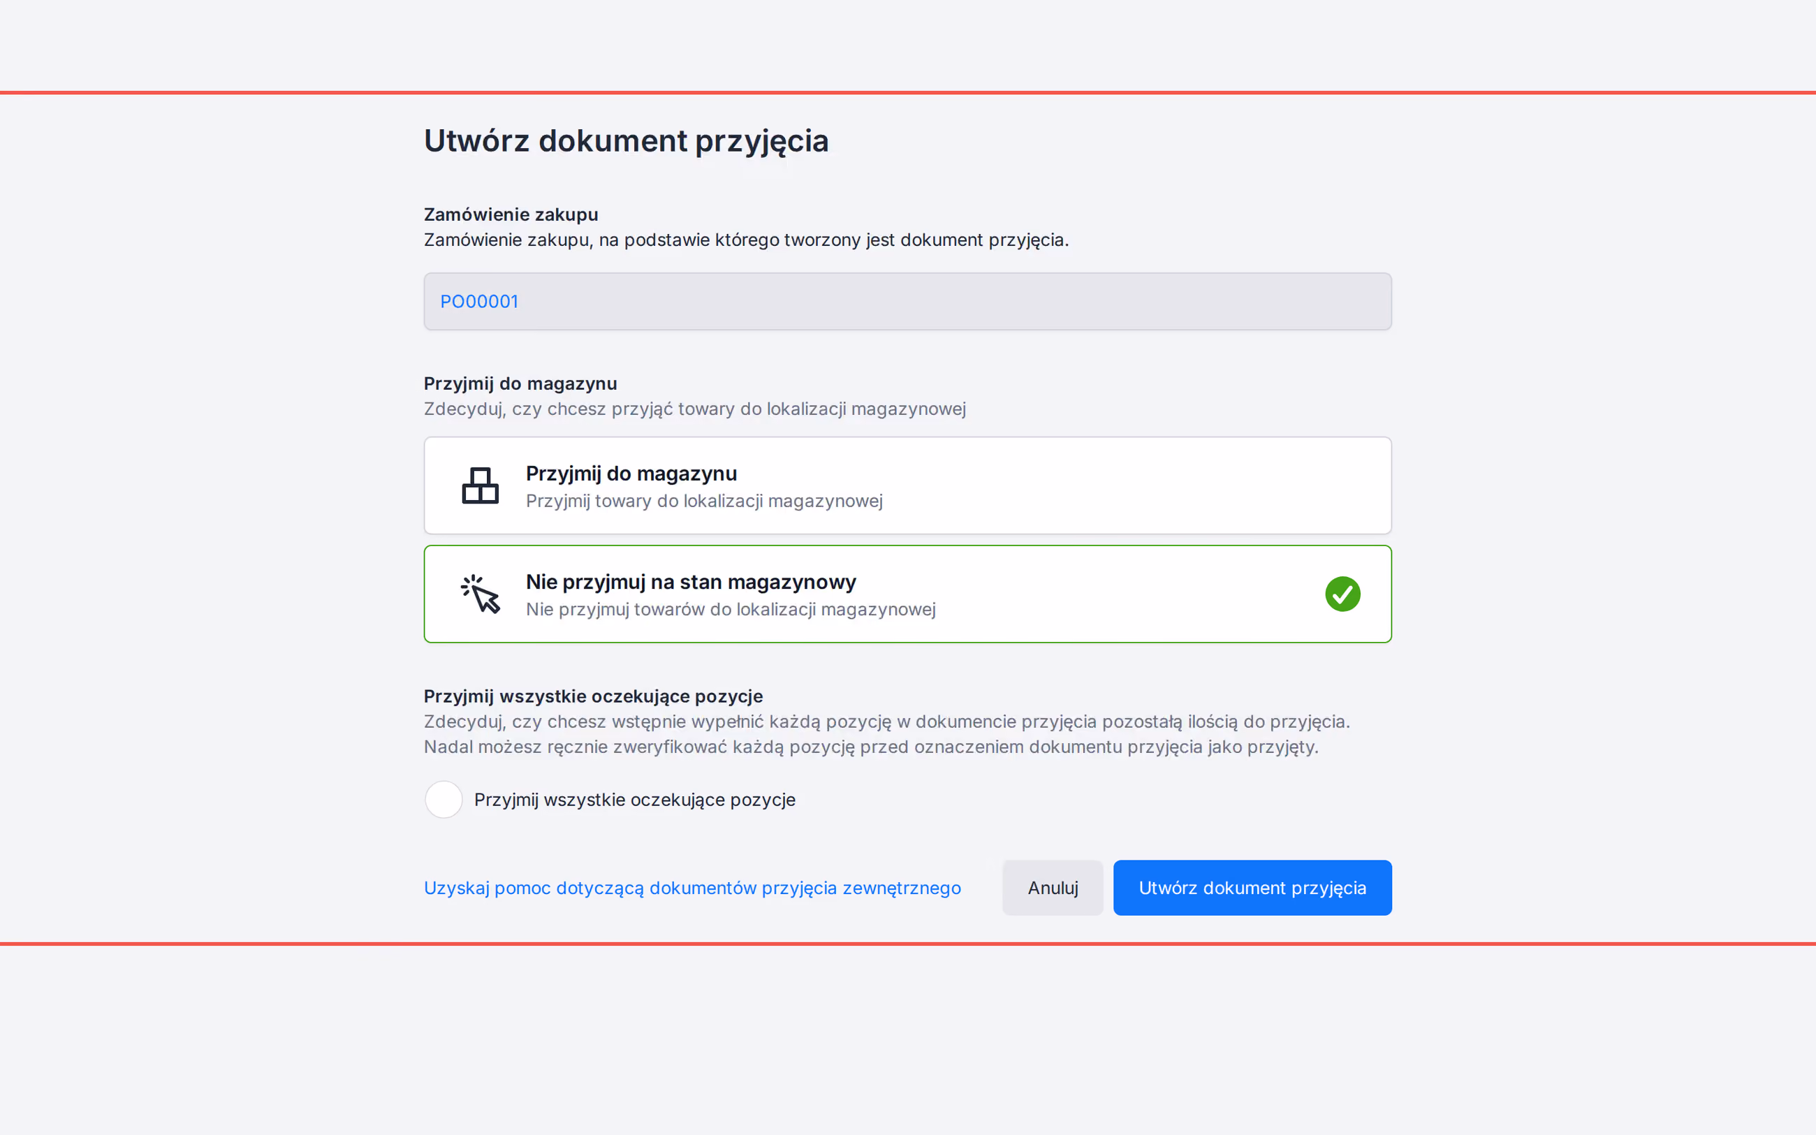Click the cursor click icon

(x=481, y=594)
